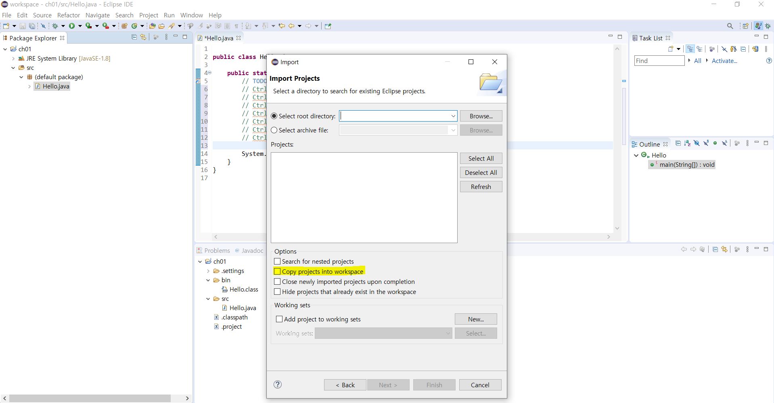Expand JRE System Library node
This screenshot has height=403, width=774.
click(x=13, y=58)
